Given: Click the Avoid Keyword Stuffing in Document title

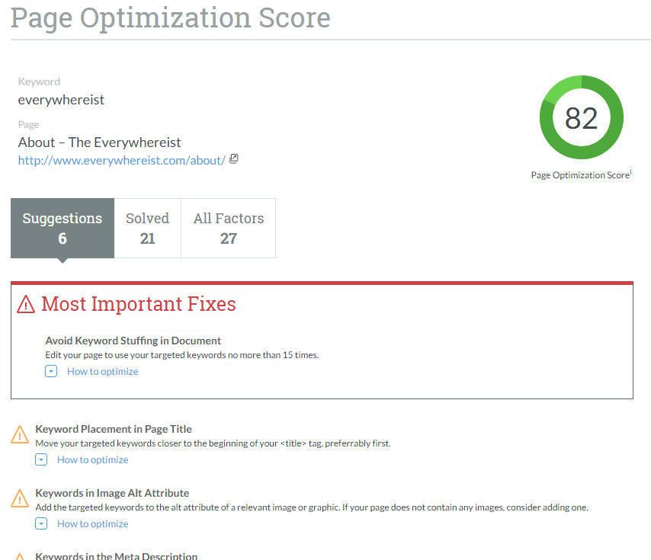Looking at the screenshot, I should [133, 341].
